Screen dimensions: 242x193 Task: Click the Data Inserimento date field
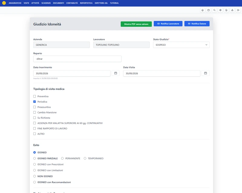click(x=72, y=73)
